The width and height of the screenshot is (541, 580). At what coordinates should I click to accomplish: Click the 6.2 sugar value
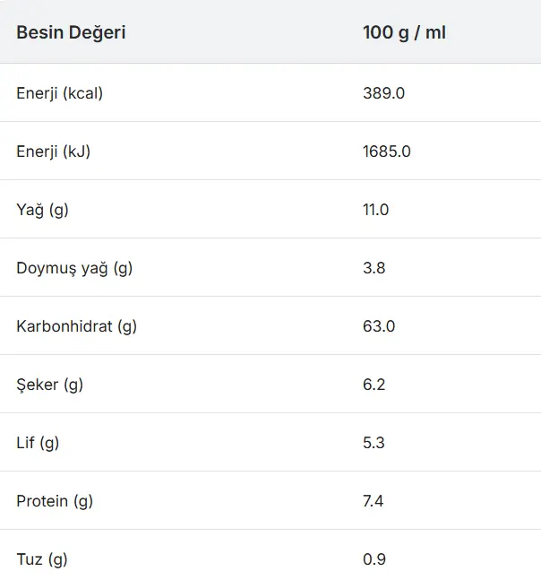[x=374, y=385]
